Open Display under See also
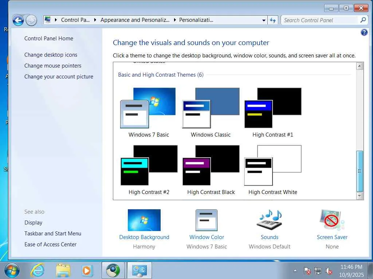The width and height of the screenshot is (373, 279). [x=33, y=223]
